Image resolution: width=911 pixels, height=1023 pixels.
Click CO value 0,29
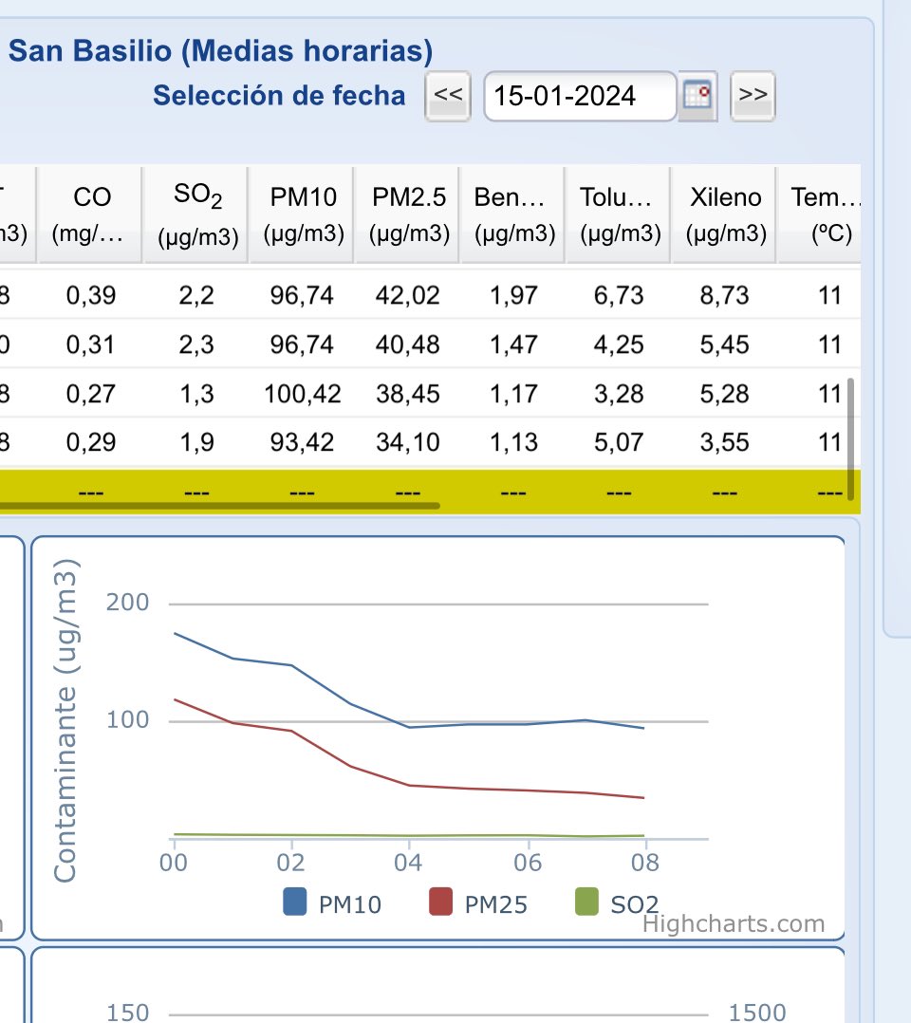pyautogui.click(x=91, y=442)
